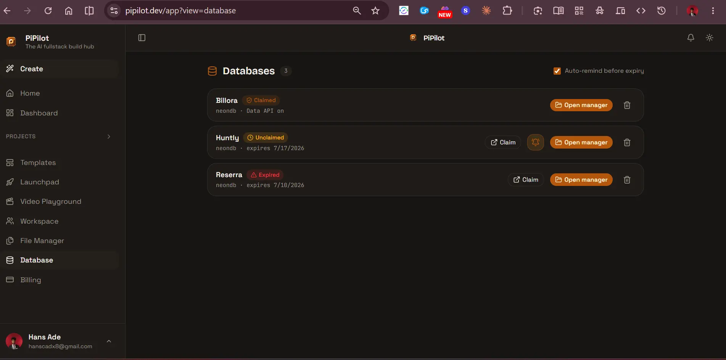Open notifications bell in PiPilot header
Viewport: 726px width, 360px height.
[x=691, y=38]
